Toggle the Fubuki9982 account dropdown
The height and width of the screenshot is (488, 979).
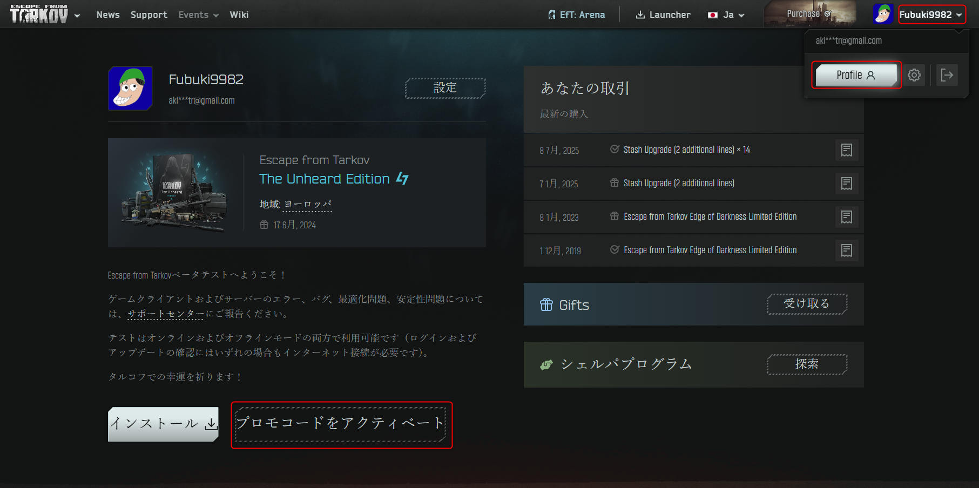click(x=931, y=15)
